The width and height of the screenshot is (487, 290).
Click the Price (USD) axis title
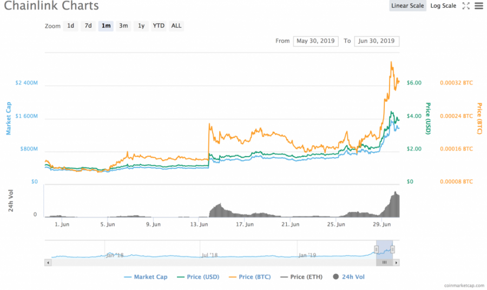tap(428, 118)
